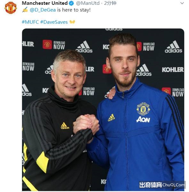
Task: Click the AON sponsor logo on the jacket
Action: [x=143, y=119]
